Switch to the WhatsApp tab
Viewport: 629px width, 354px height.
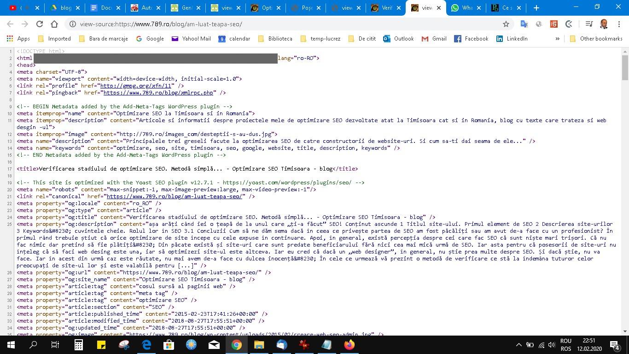pos(466,8)
